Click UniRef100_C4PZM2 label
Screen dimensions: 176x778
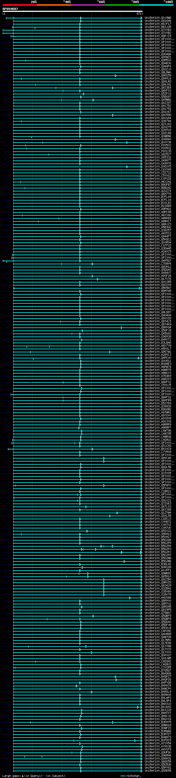(158, 631)
